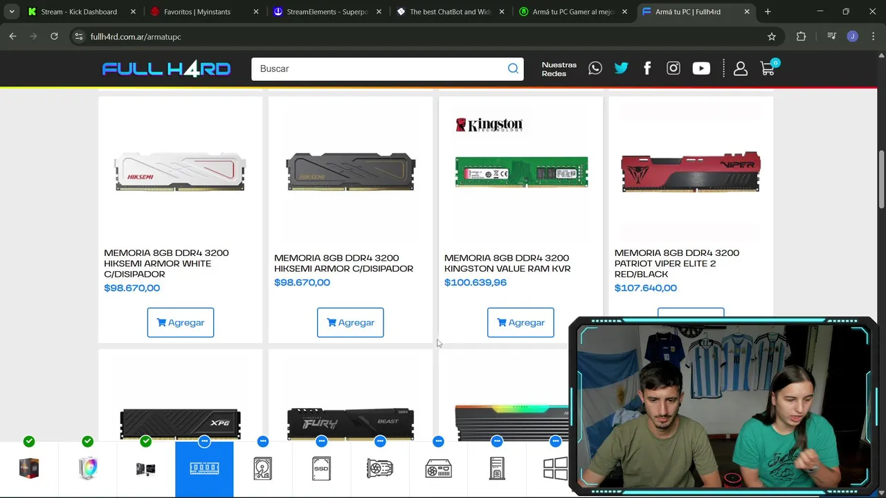Click the FULL H4RD logo

click(166, 68)
